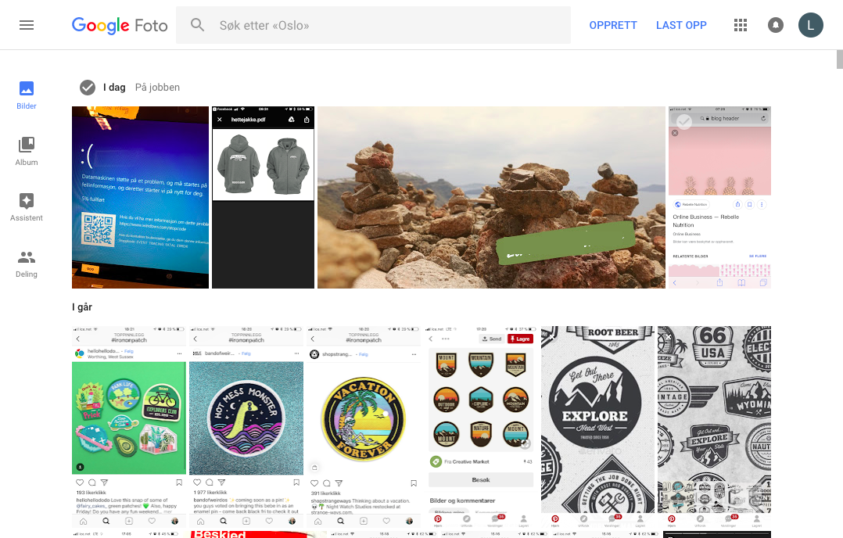Click the LAST OPP upload button

681,25
